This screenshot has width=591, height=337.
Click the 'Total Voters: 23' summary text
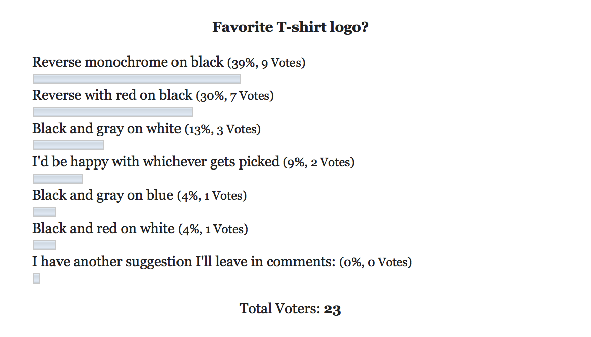point(290,309)
